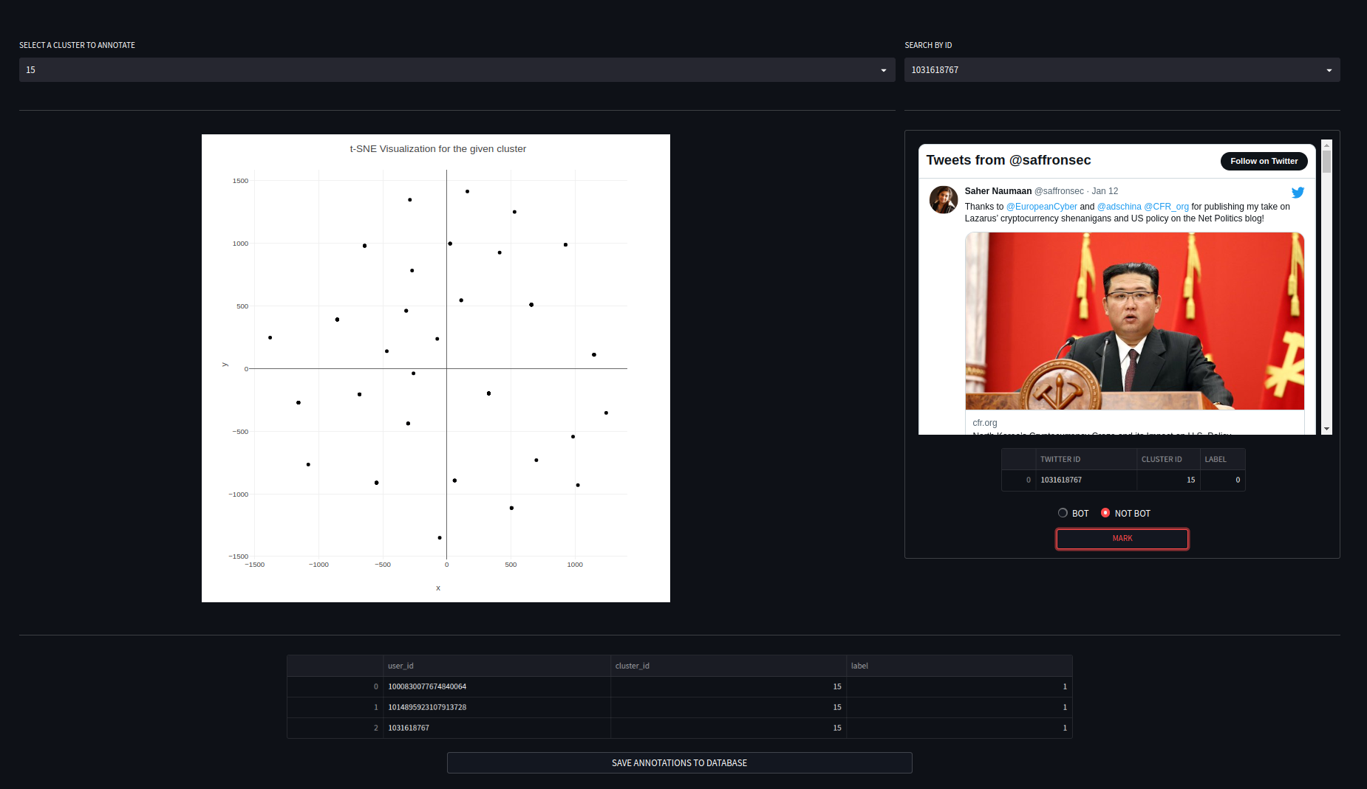Image resolution: width=1367 pixels, height=789 pixels.
Task: Open the @adschina mention link
Action: [1119, 207]
